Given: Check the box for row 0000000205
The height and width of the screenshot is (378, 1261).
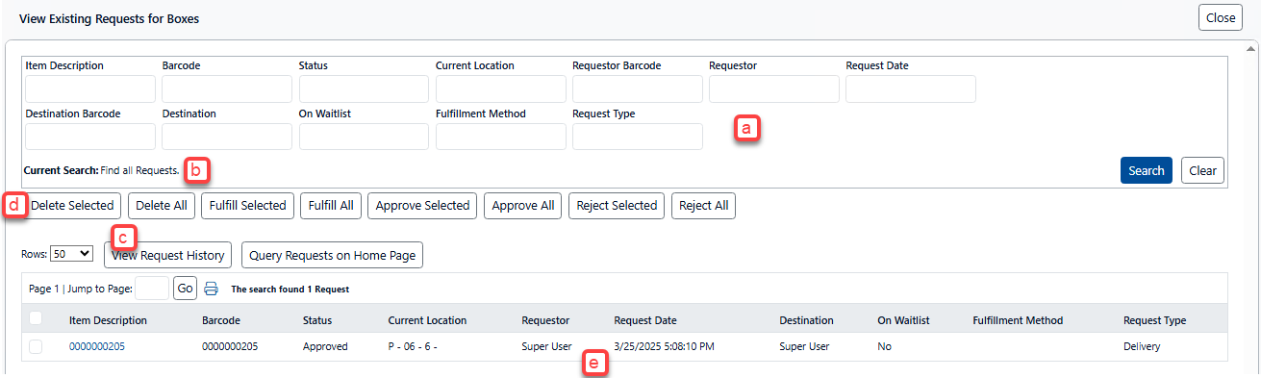Looking at the screenshot, I should 36,346.
